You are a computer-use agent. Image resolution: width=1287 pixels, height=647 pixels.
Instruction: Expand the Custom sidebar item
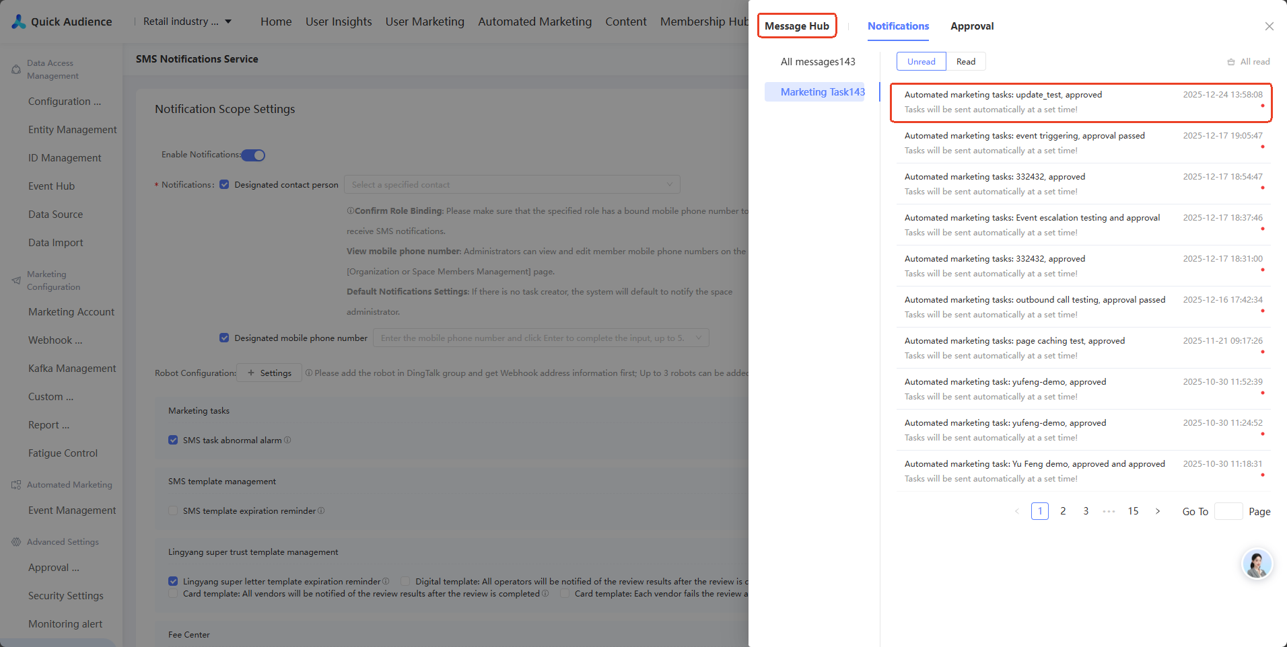click(x=51, y=397)
